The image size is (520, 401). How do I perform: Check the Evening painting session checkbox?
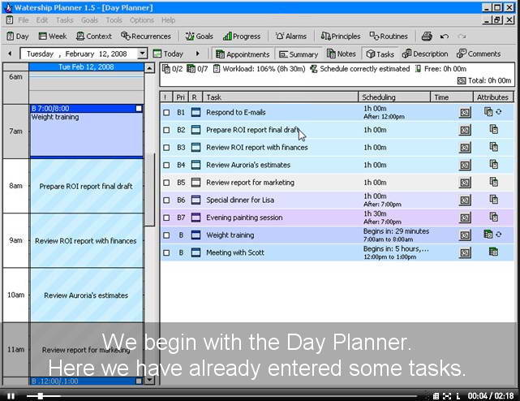click(166, 218)
